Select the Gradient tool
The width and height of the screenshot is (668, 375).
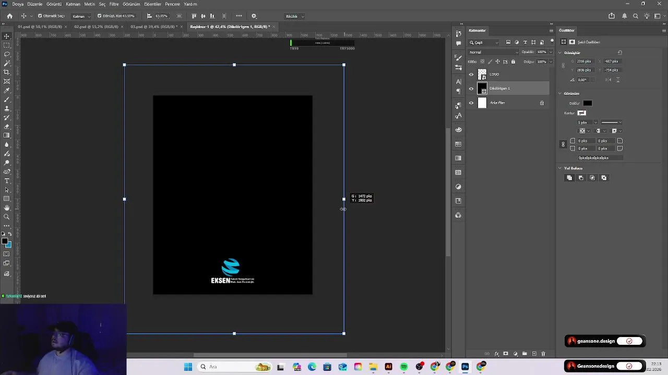[7, 135]
